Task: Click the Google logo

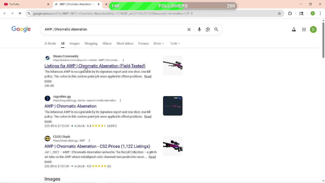Action: click(21, 29)
